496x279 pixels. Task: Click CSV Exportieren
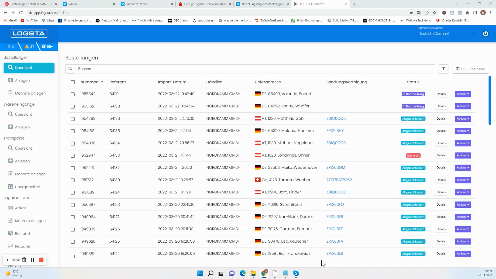pos(470,69)
